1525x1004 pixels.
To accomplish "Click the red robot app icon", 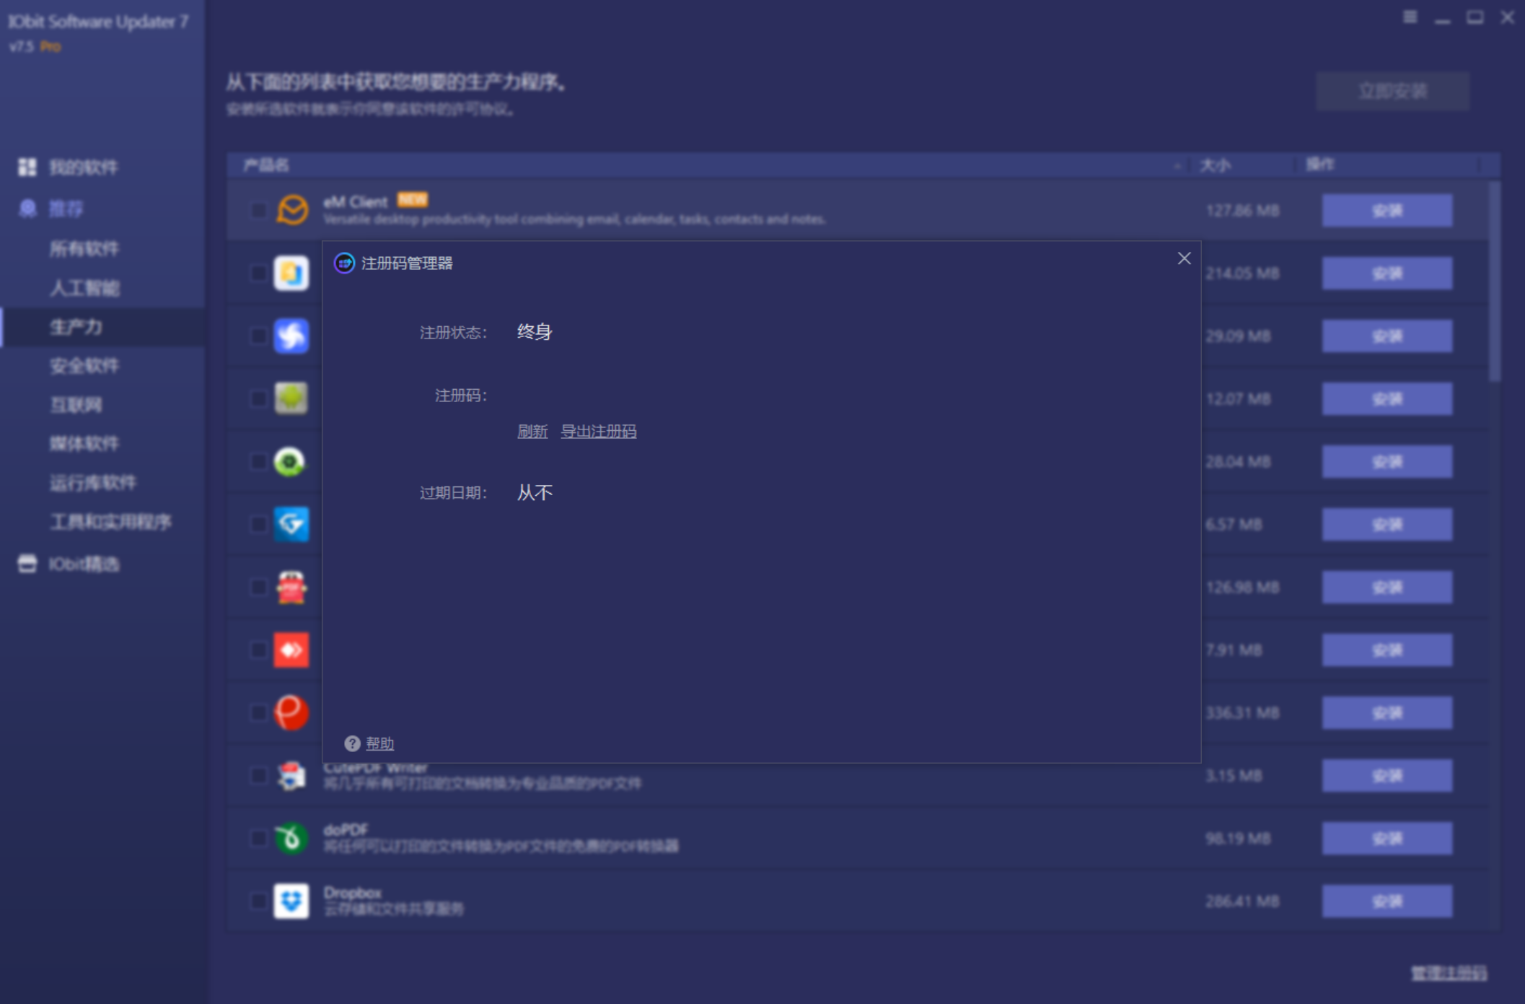I will pos(291,588).
